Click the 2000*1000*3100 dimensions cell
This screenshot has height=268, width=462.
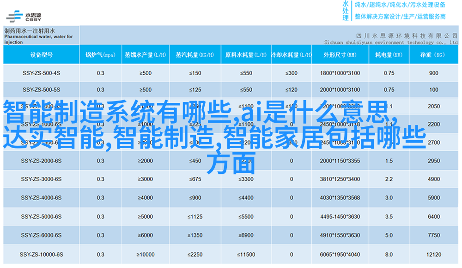coord(340,90)
